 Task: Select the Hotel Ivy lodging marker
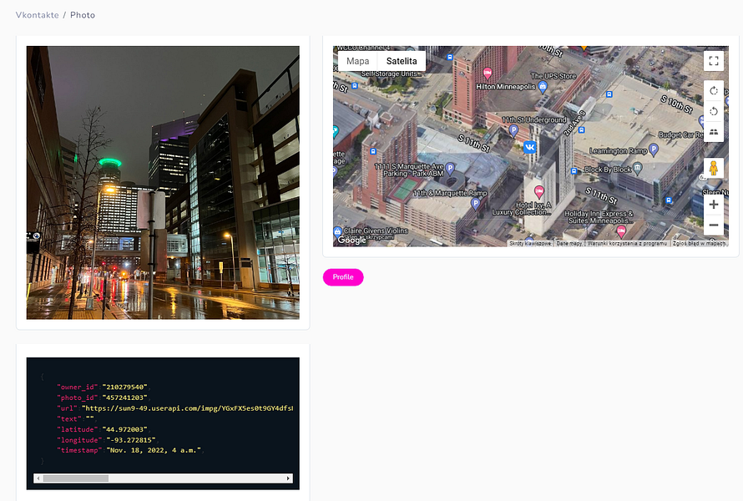pos(538,191)
